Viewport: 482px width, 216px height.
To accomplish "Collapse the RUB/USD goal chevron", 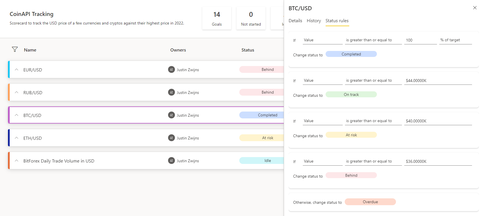I will [17, 92].
